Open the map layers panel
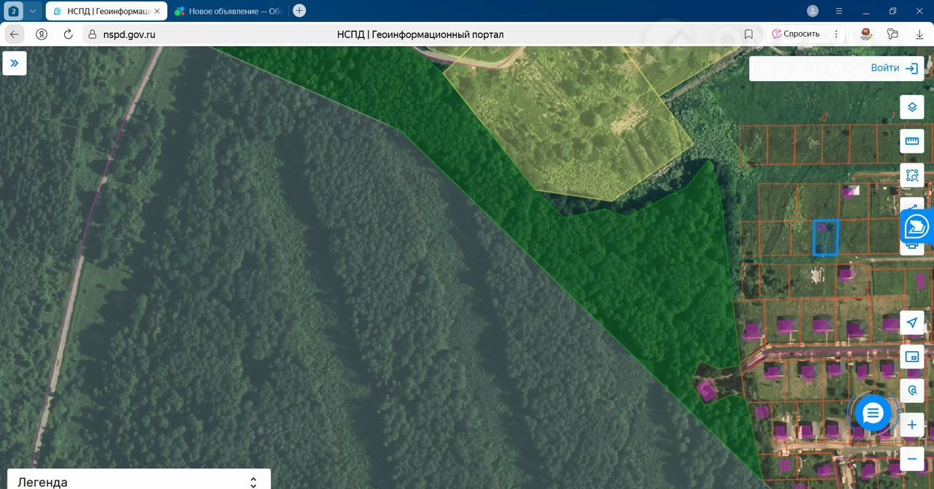 [x=911, y=107]
